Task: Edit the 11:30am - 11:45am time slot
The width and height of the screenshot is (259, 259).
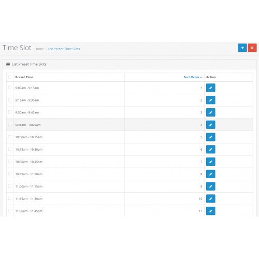Action: [211, 211]
